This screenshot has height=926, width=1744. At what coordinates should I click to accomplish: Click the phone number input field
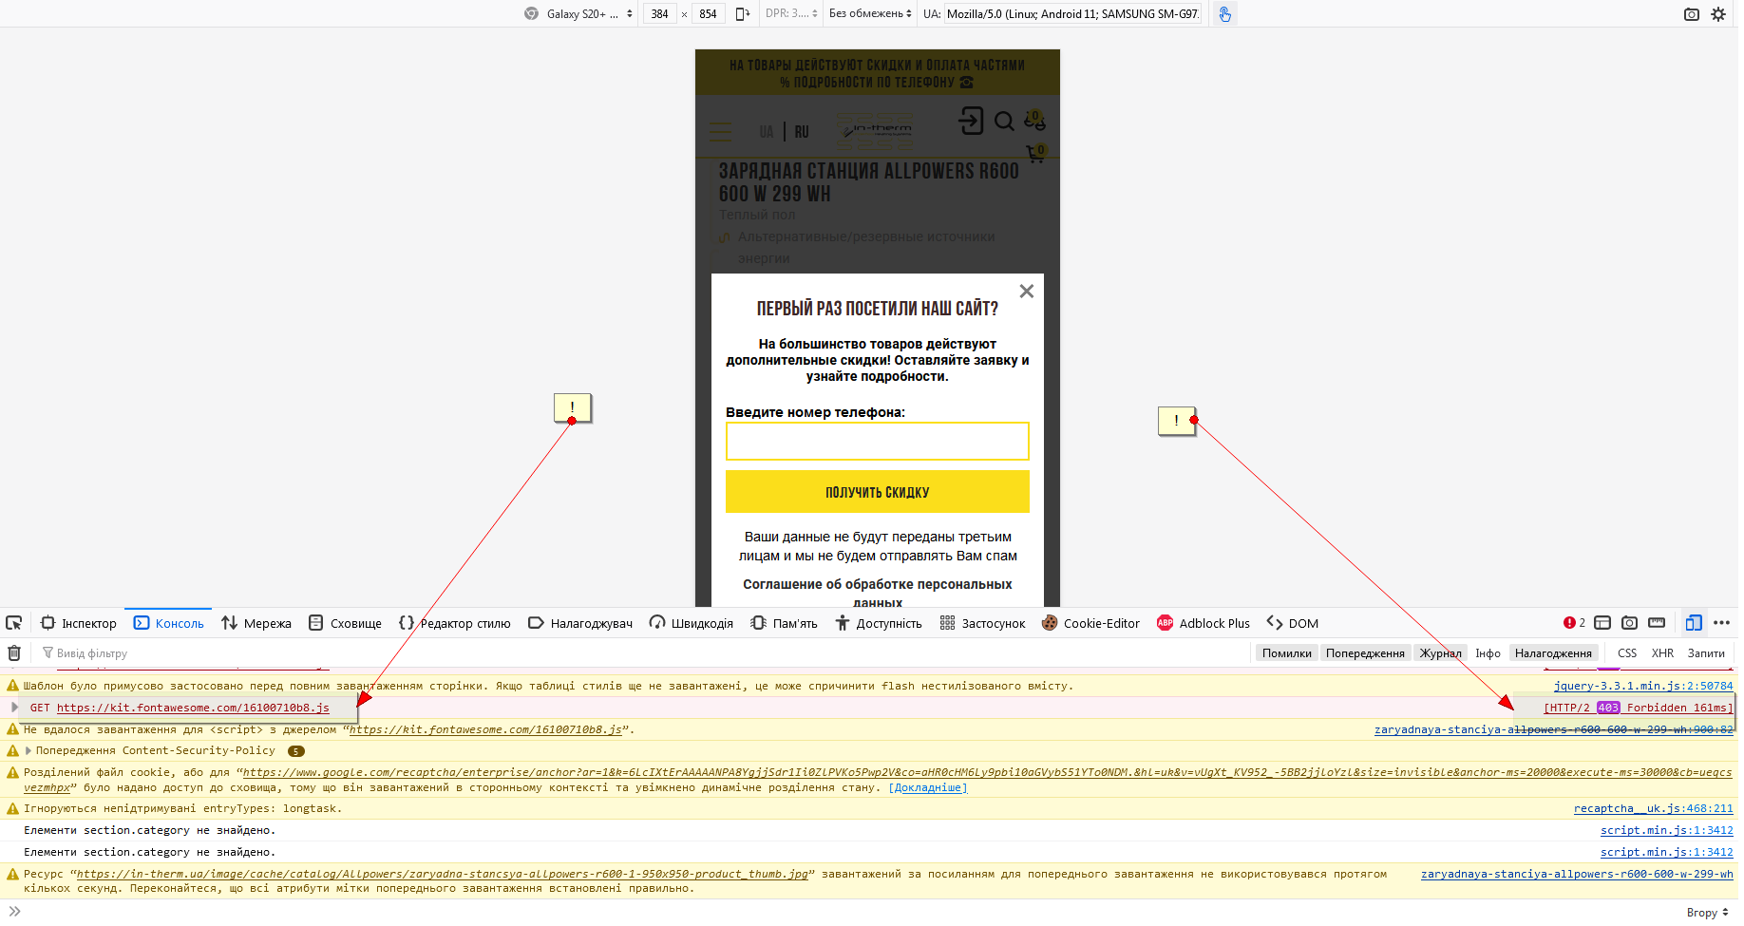point(877,441)
